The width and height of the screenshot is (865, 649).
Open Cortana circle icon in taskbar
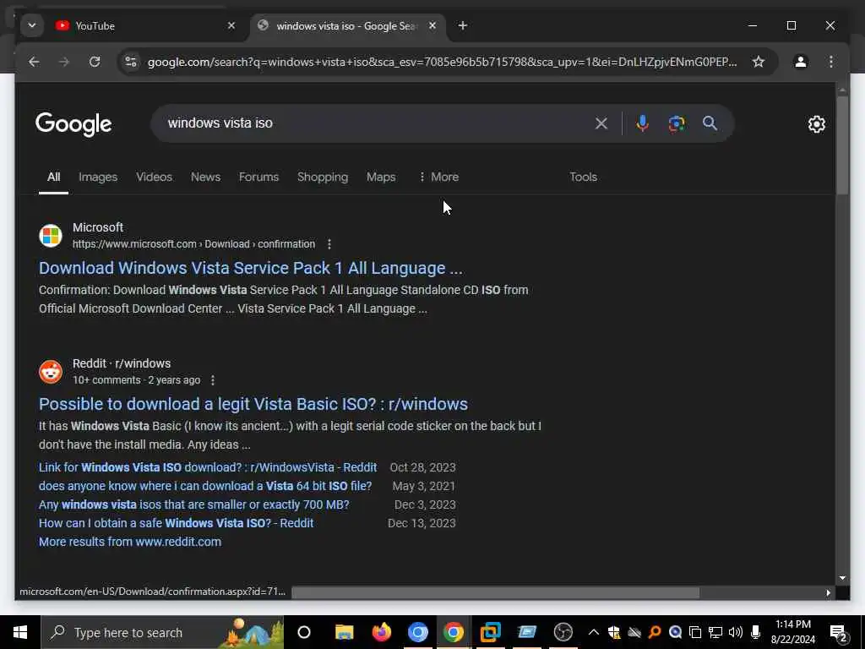click(x=304, y=632)
